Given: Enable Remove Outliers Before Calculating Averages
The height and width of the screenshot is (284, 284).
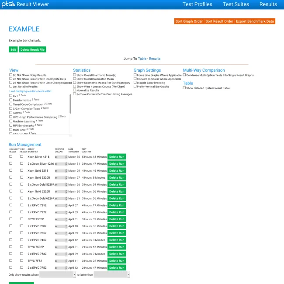Looking at the screenshot, I should click(x=74, y=94).
